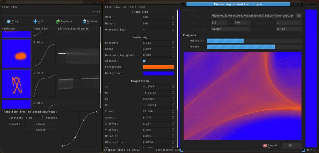Apply the Smooth transition preset
Image resolution: width=319 pixels, height=153 pixels.
(41, 130)
